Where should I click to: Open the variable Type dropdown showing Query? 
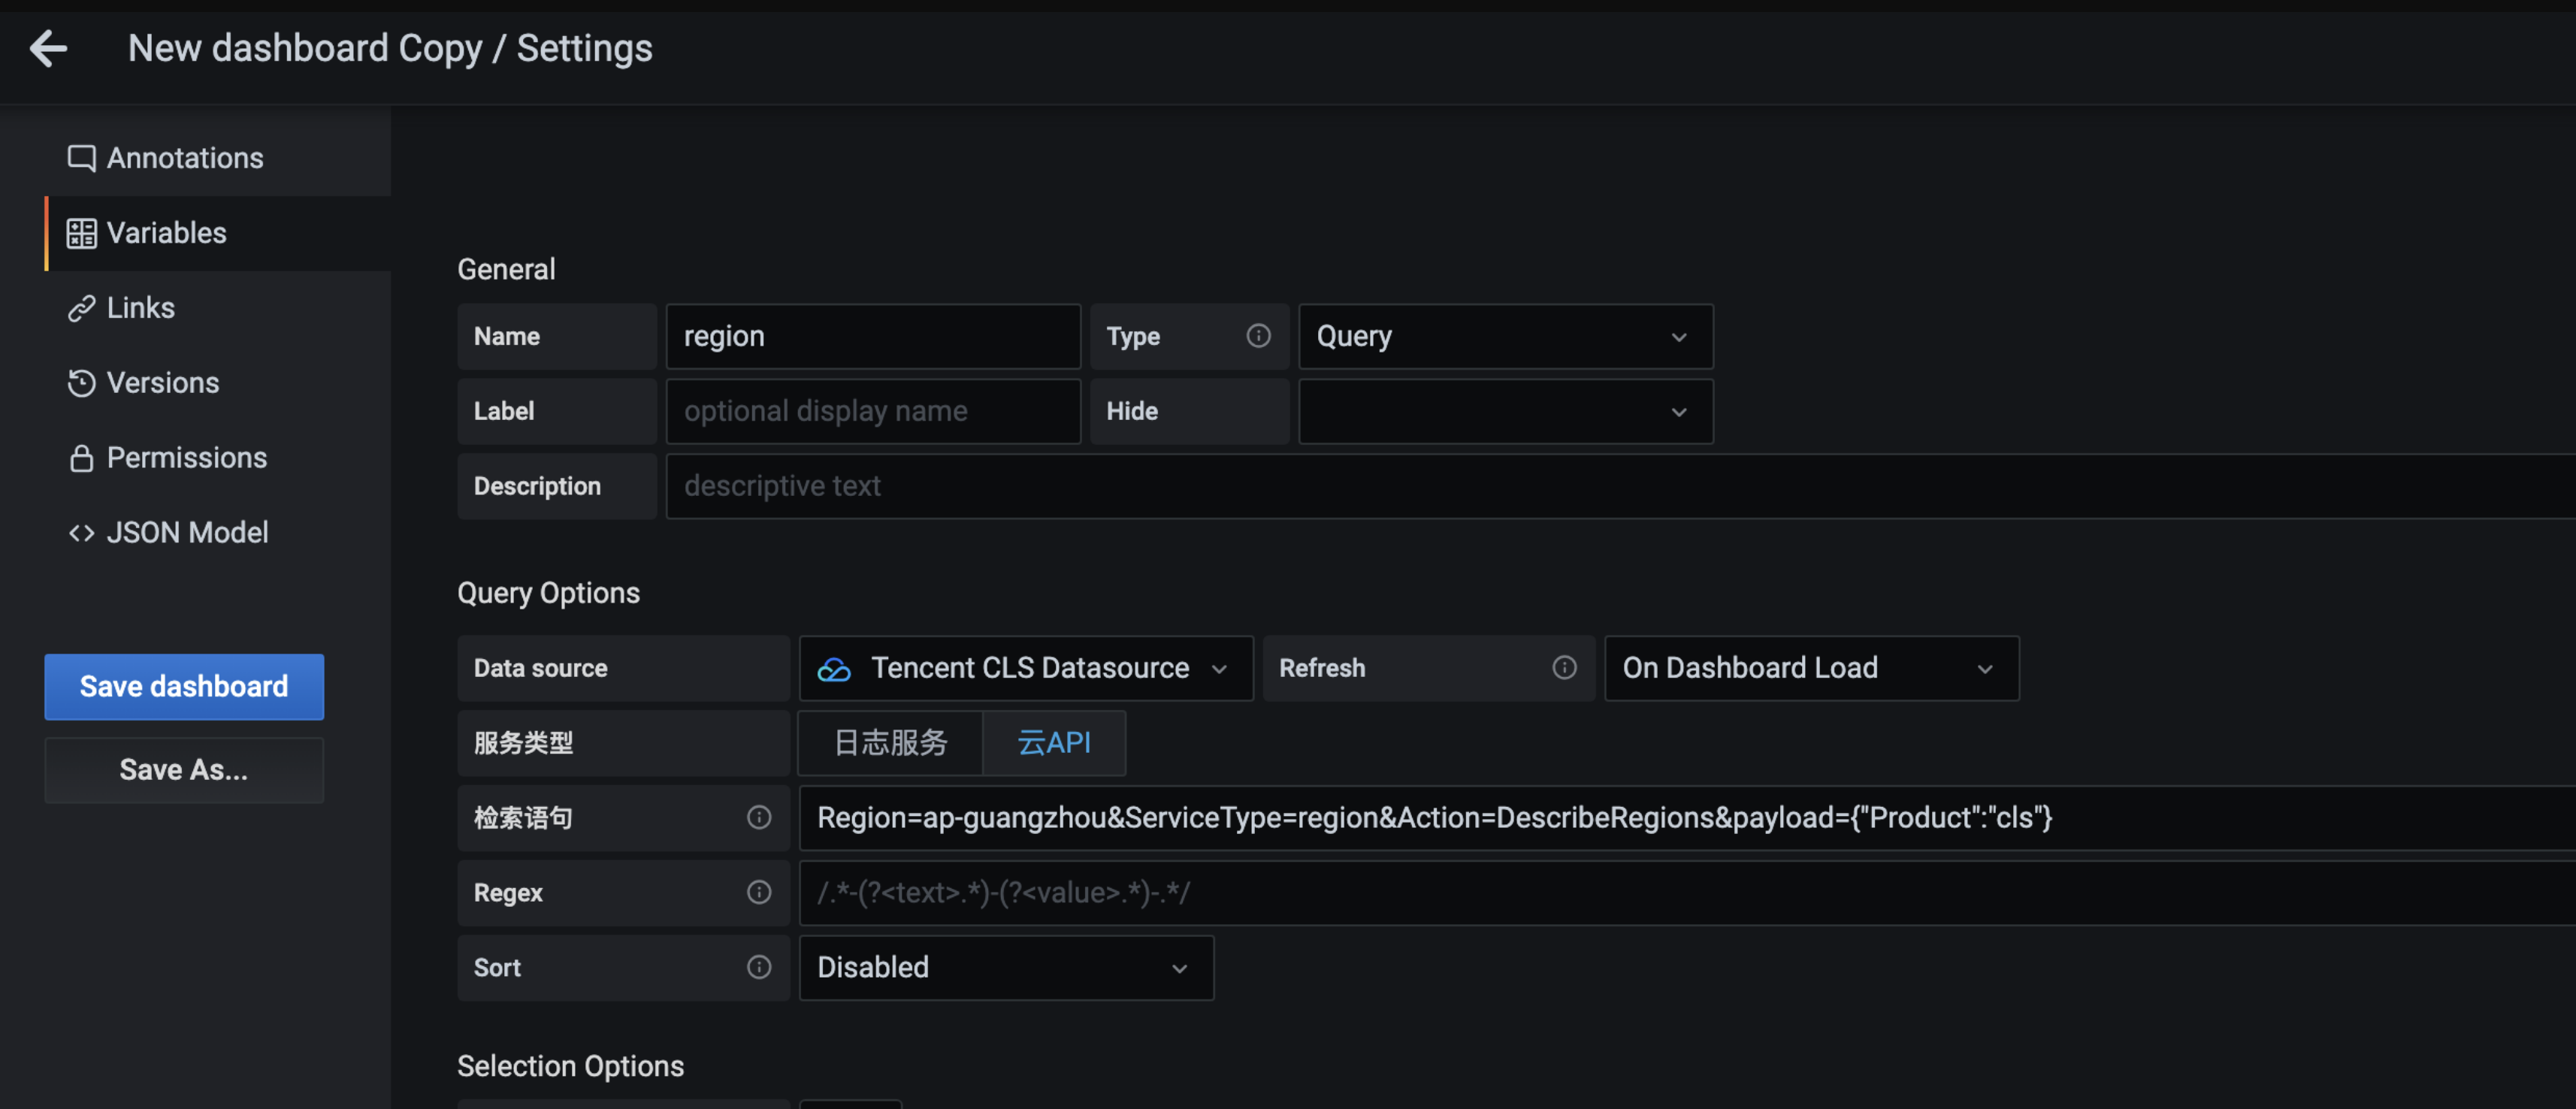click(x=1505, y=336)
